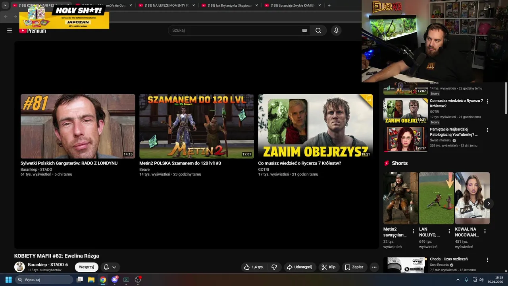The width and height of the screenshot is (508, 286).
Task: Open the tab search dropdown arrow
Action: click(5, 6)
